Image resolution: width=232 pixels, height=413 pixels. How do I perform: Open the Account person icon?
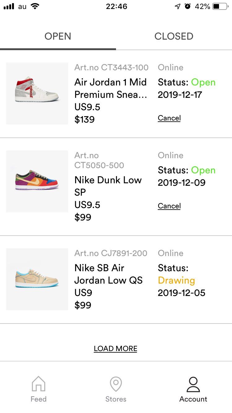pos(193,384)
